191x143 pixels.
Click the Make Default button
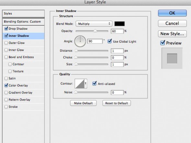coord(83,103)
